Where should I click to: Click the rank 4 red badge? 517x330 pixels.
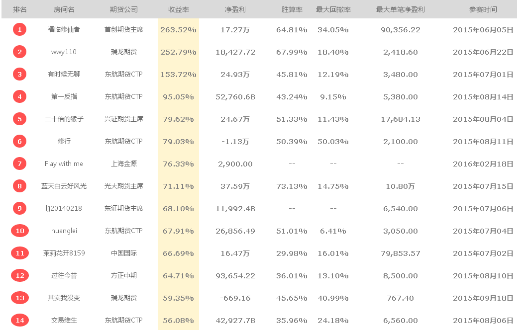(19, 97)
